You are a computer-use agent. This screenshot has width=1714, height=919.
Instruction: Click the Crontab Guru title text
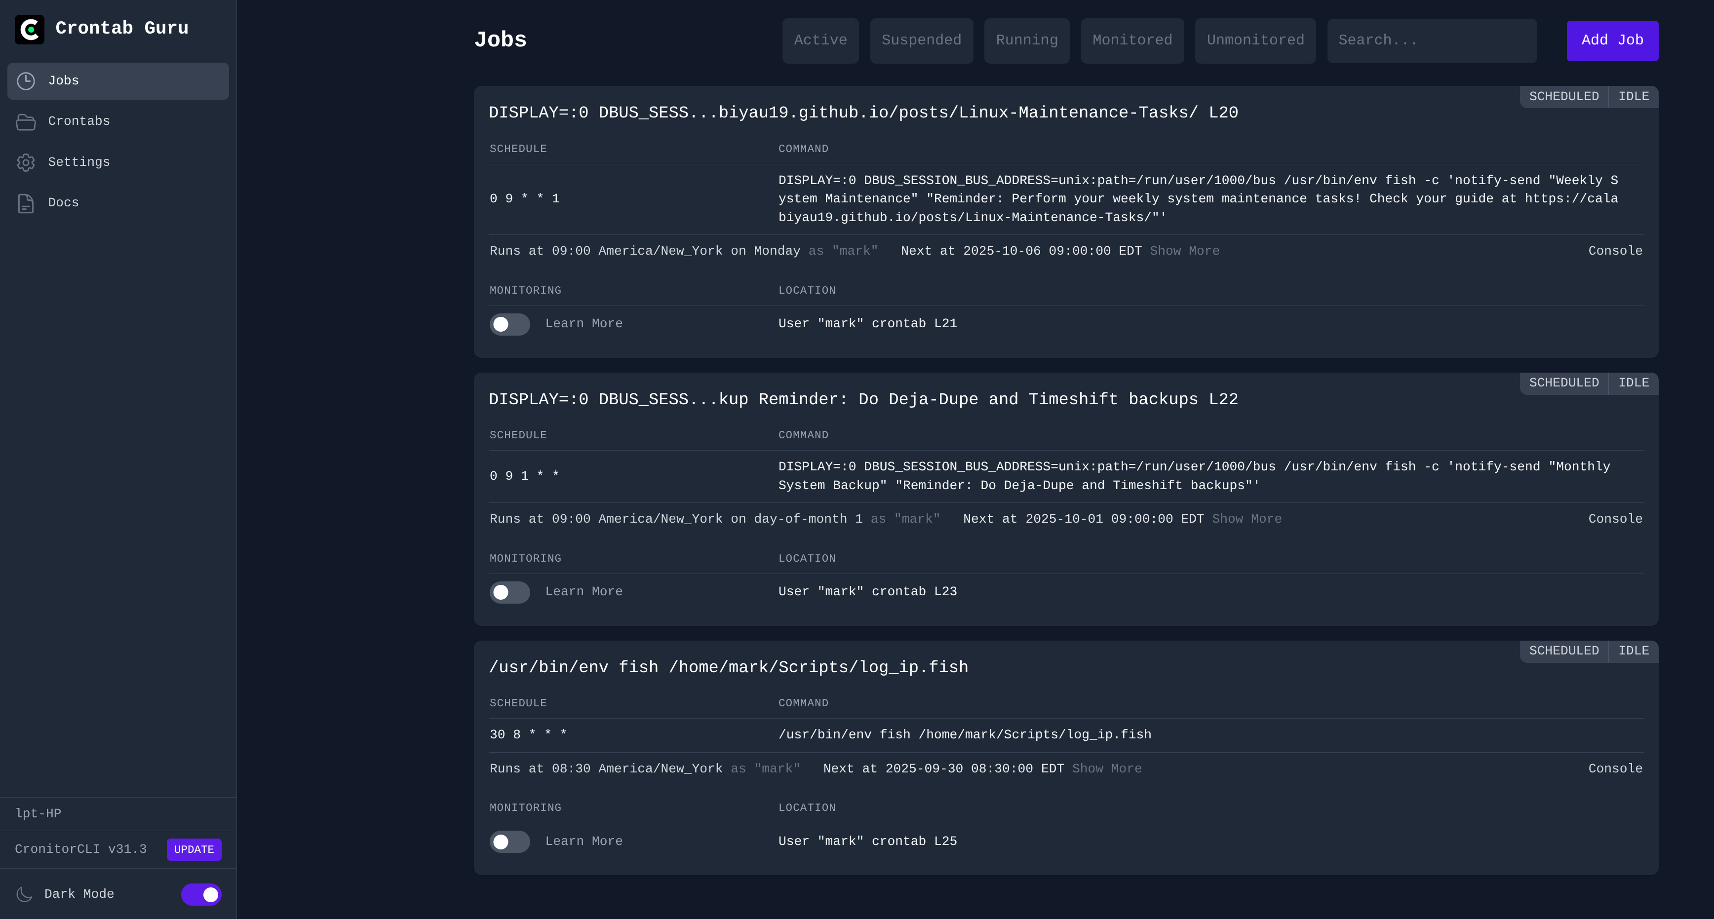(x=122, y=28)
